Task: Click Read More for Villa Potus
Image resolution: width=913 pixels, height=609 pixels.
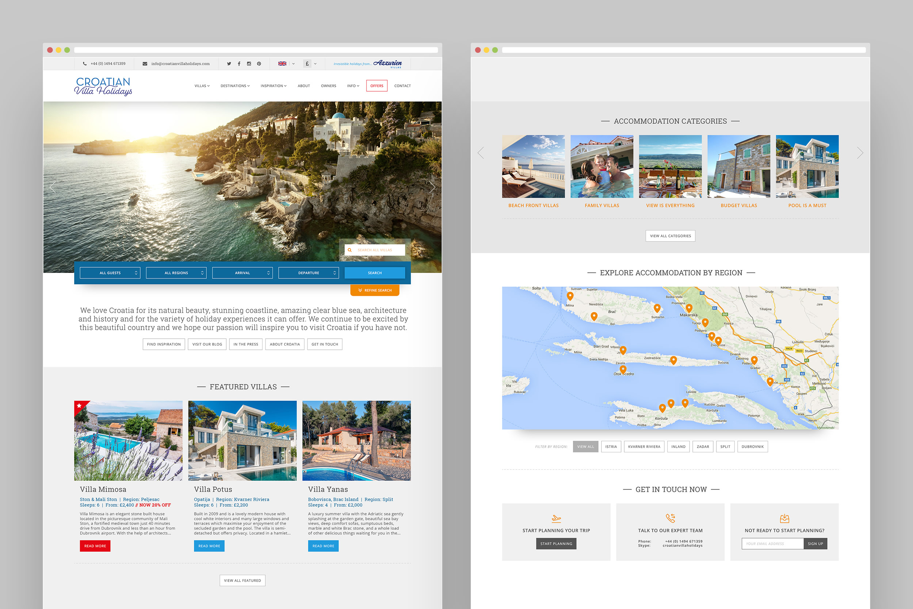Action: [x=209, y=546]
